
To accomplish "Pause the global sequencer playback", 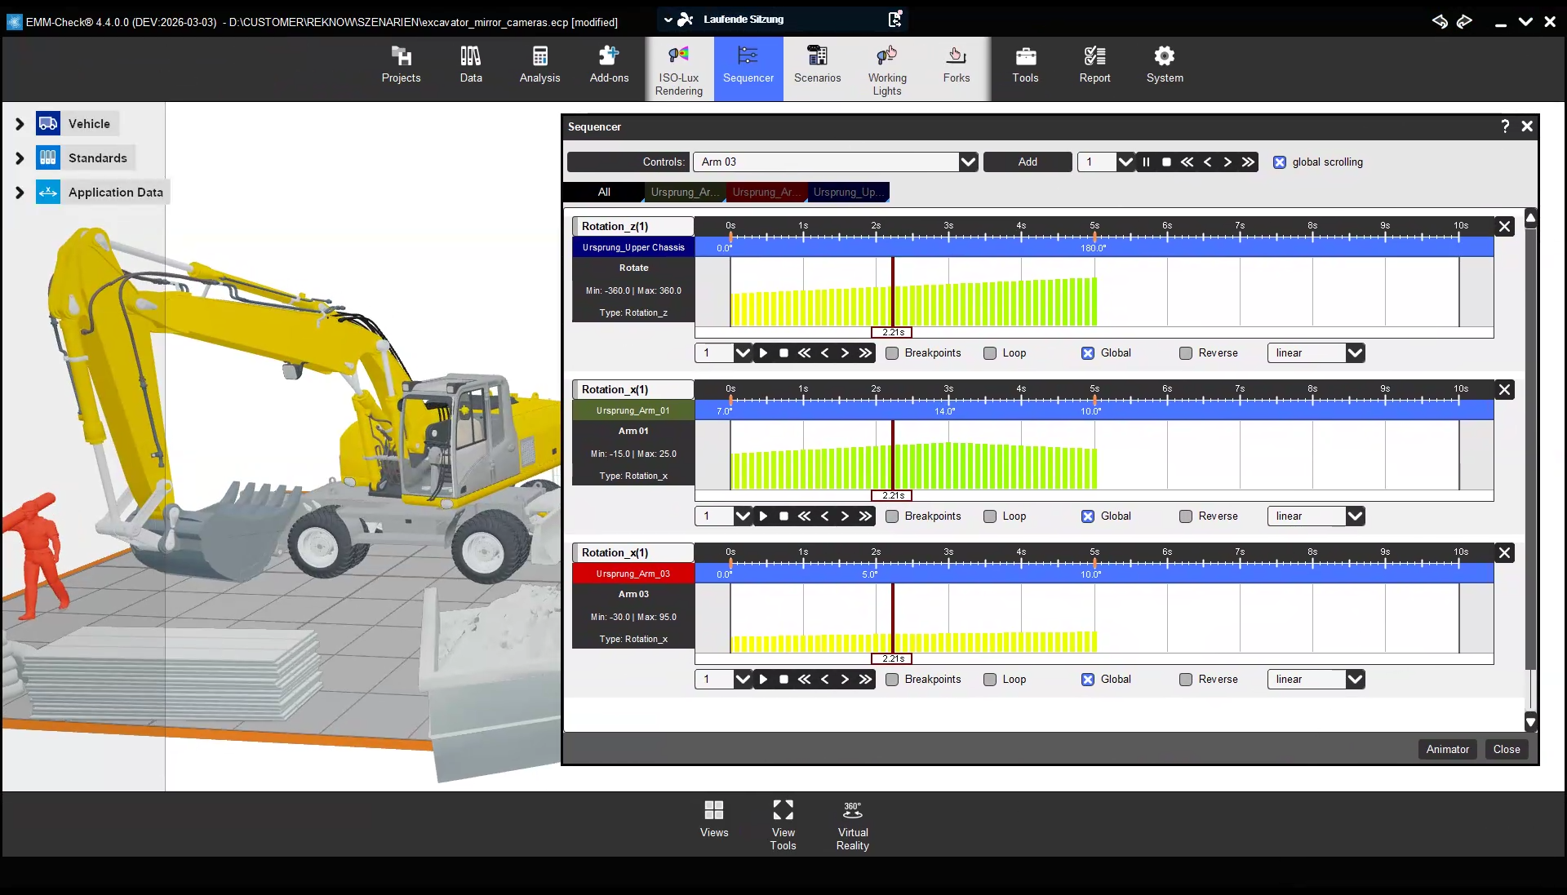I will pyautogui.click(x=1146, y=162).
